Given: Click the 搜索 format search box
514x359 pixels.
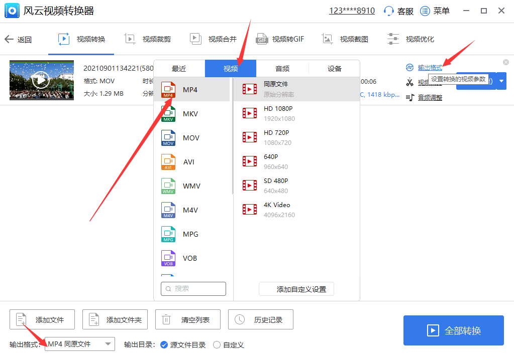Looking at the screenshot, I should point(193,289).
